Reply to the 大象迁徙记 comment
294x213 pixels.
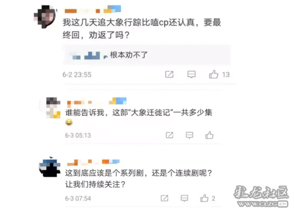coord(189,135)
